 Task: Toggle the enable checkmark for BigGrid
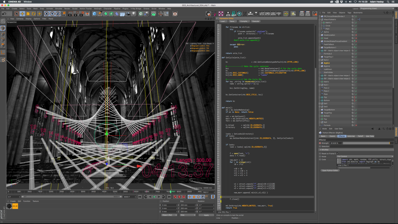pyautogui.click(x=356, y=66)
